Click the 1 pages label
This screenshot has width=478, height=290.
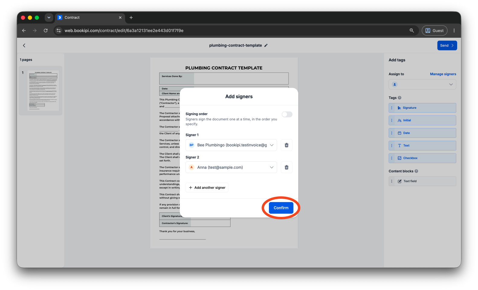tap(26, 60)
